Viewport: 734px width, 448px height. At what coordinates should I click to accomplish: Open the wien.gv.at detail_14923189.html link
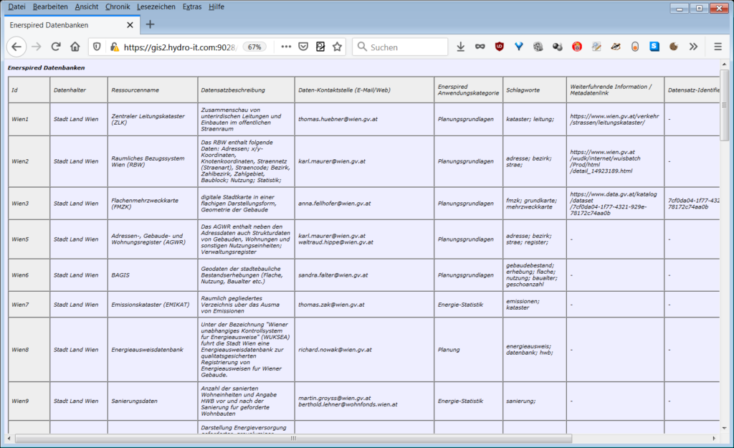coord(605,161)
